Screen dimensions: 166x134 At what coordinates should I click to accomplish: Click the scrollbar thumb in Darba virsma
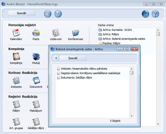click(x=158, y=34)
